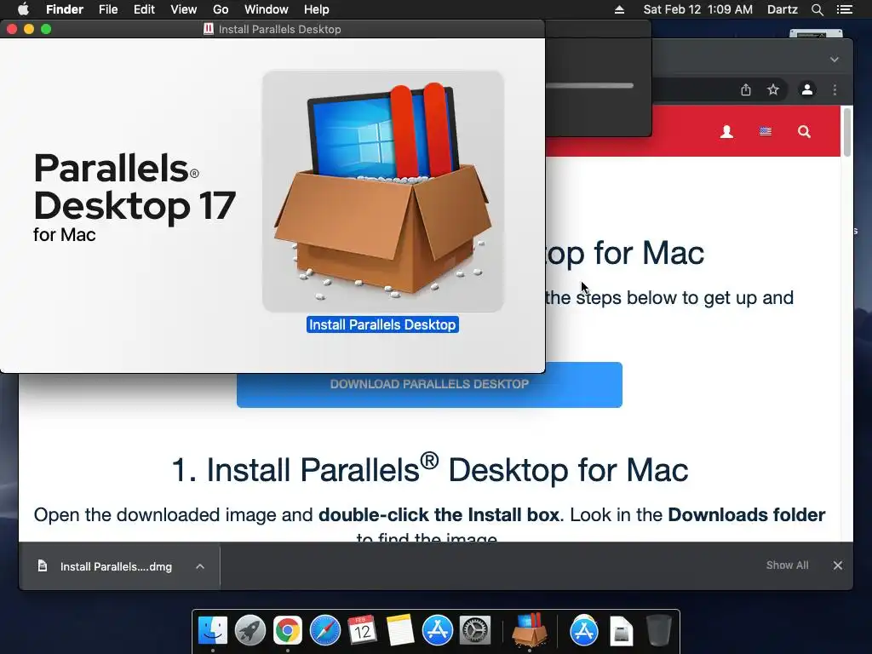Close the Chrome downloads bar

tap(838, 565)
